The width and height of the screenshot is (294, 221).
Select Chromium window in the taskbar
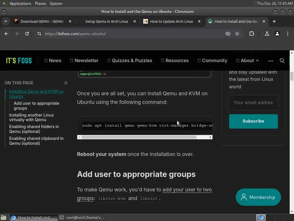tap(33, 218)
